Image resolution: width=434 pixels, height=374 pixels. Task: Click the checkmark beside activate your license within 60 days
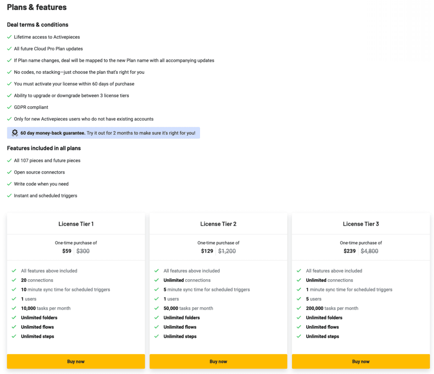[9, 84]
